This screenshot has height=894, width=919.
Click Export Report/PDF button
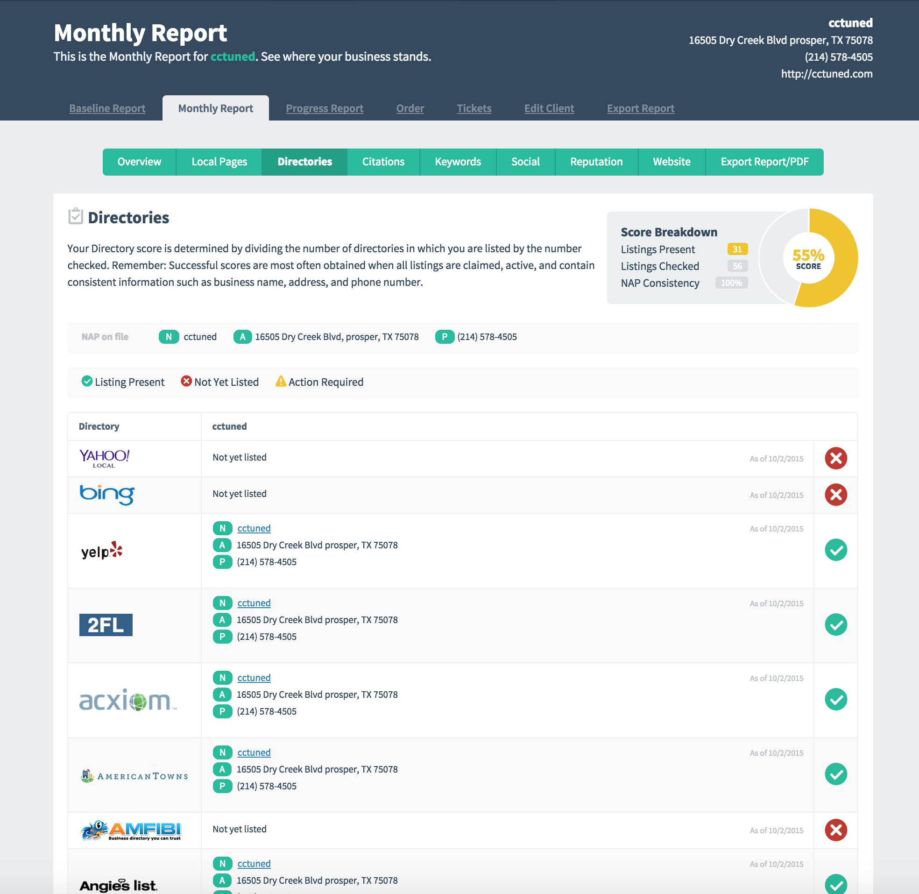[764, 162]
